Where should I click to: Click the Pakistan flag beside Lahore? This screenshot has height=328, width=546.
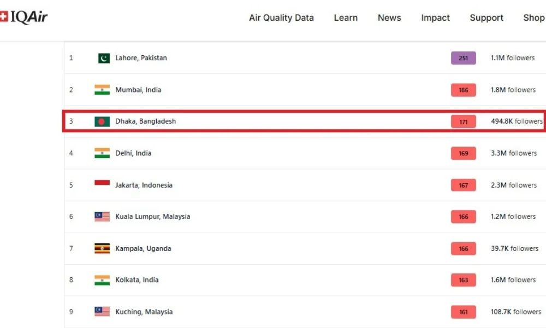tap(104, 58)
